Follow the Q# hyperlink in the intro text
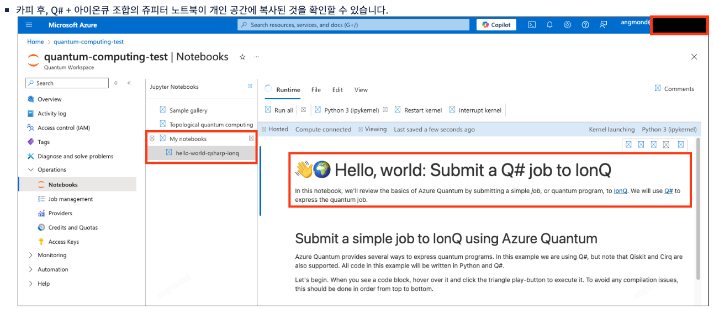The height and width of the screenshot is (309, 714). point(669,191)
